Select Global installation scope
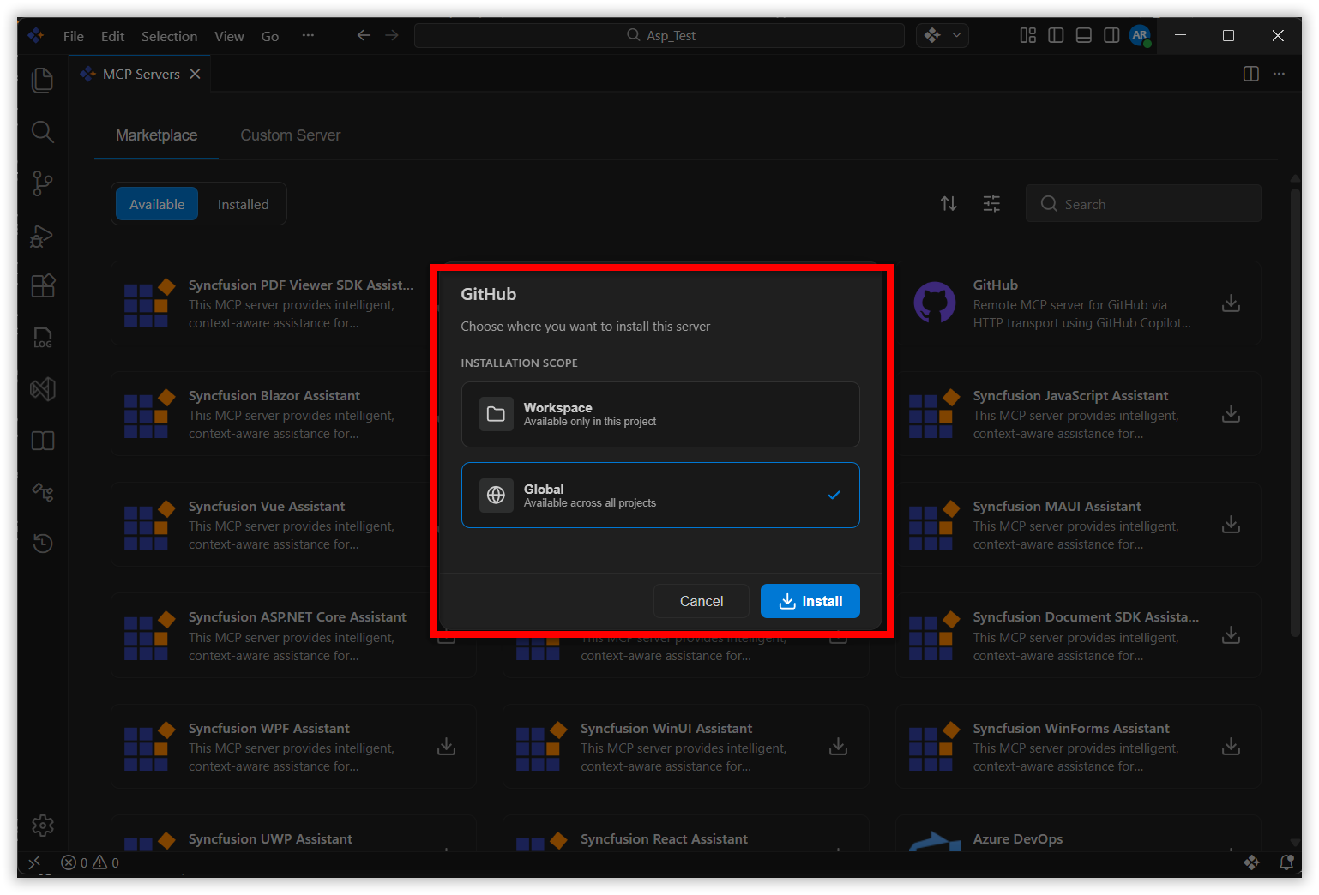This screenshot has width=1319, height=895. [659, 496]
